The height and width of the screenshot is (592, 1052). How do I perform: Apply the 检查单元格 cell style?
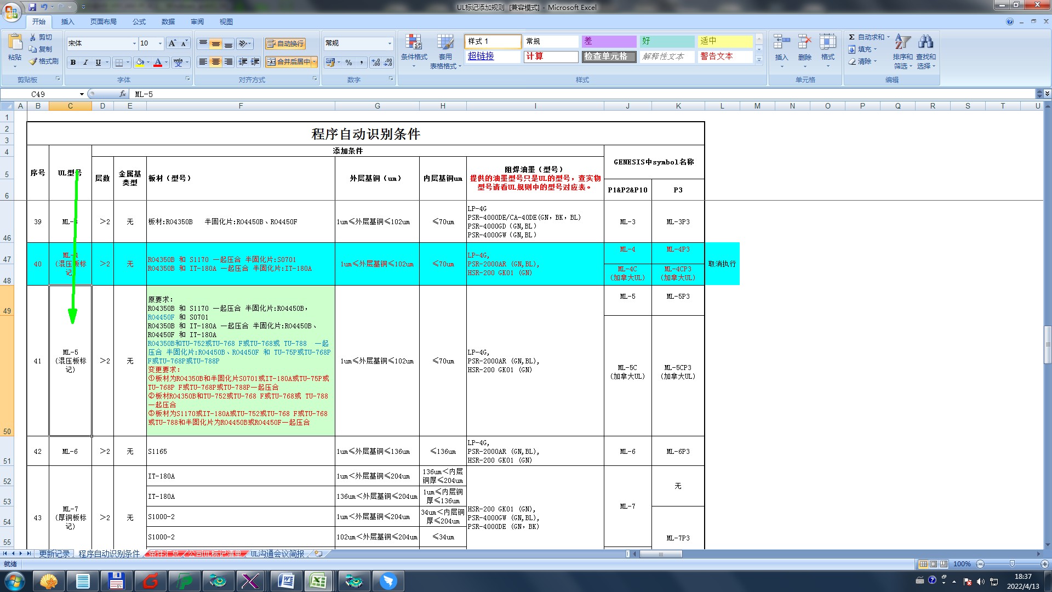point(609,56)
